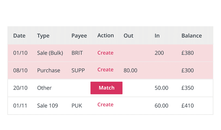Click the Date column header
Image resolution: width=221 pixels, height=130 pixels.
19,36
